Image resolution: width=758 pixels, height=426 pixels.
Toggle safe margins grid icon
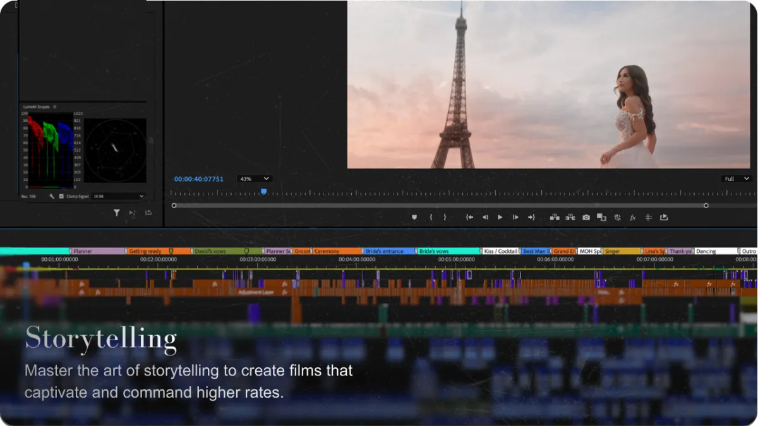[648, 217]
